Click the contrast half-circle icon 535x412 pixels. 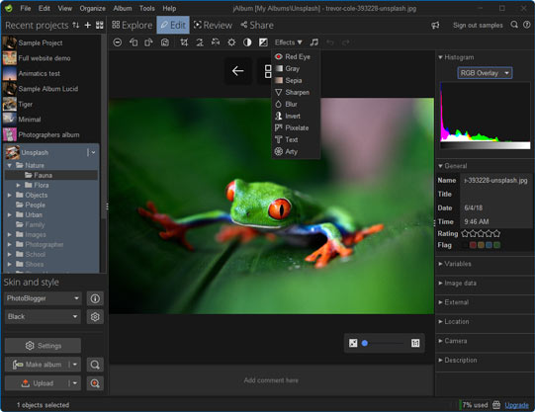247,42
